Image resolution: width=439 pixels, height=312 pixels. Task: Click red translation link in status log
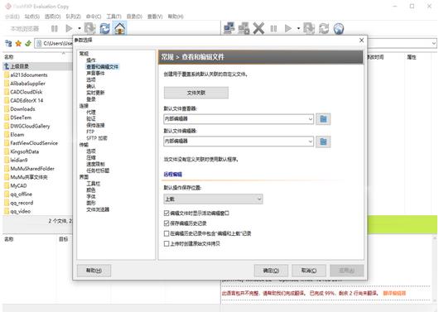394,293
